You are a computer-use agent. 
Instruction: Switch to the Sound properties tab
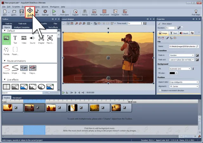[x=184, y=33]
